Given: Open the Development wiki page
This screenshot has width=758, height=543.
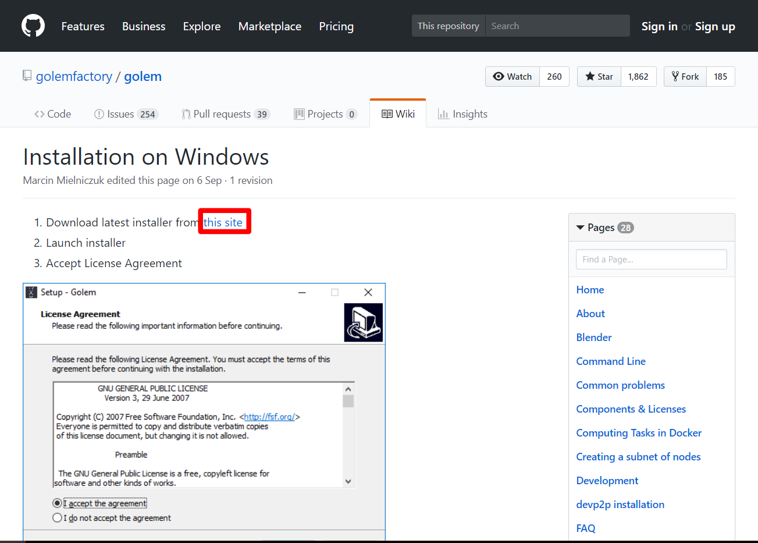Looking at the screenshot, I should coord(607,481).
